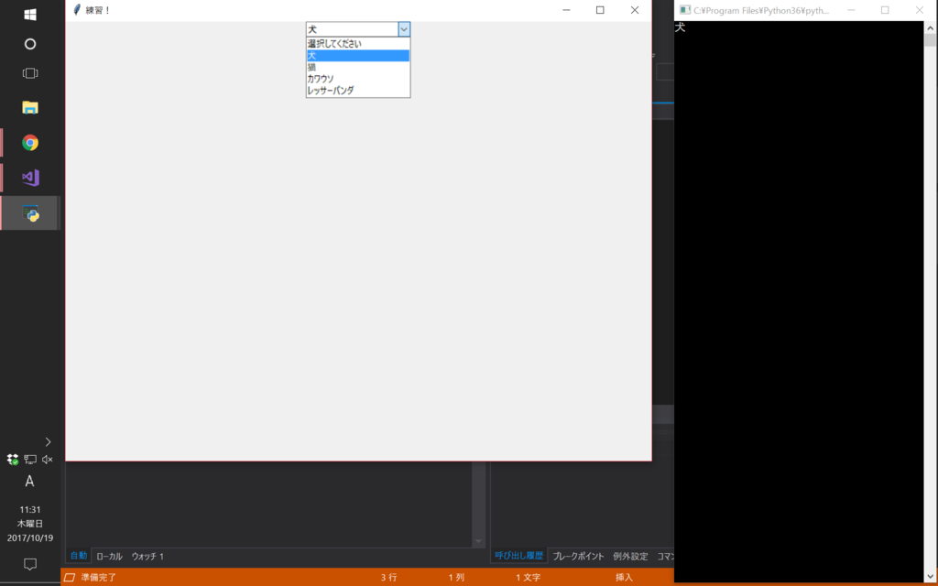Click the 3 行 line indicator
Viewport: 938px width, 586px height.
pyautogui.click(x=388, y=577)
